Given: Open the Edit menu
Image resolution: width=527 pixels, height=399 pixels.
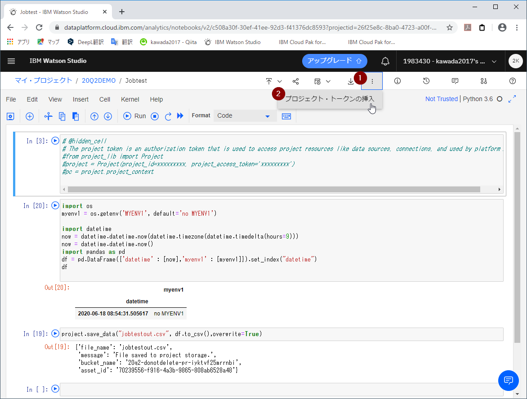Looking at the screenshot, I should (32, 99).
